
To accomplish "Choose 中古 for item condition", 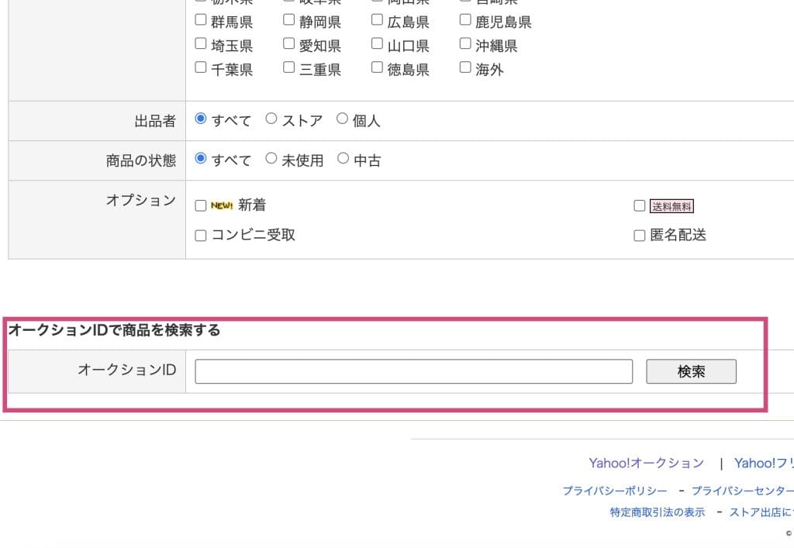I will [x=343, y=159].
